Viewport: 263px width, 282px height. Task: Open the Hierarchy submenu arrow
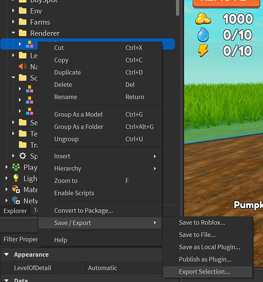click(x=155, y=169)
